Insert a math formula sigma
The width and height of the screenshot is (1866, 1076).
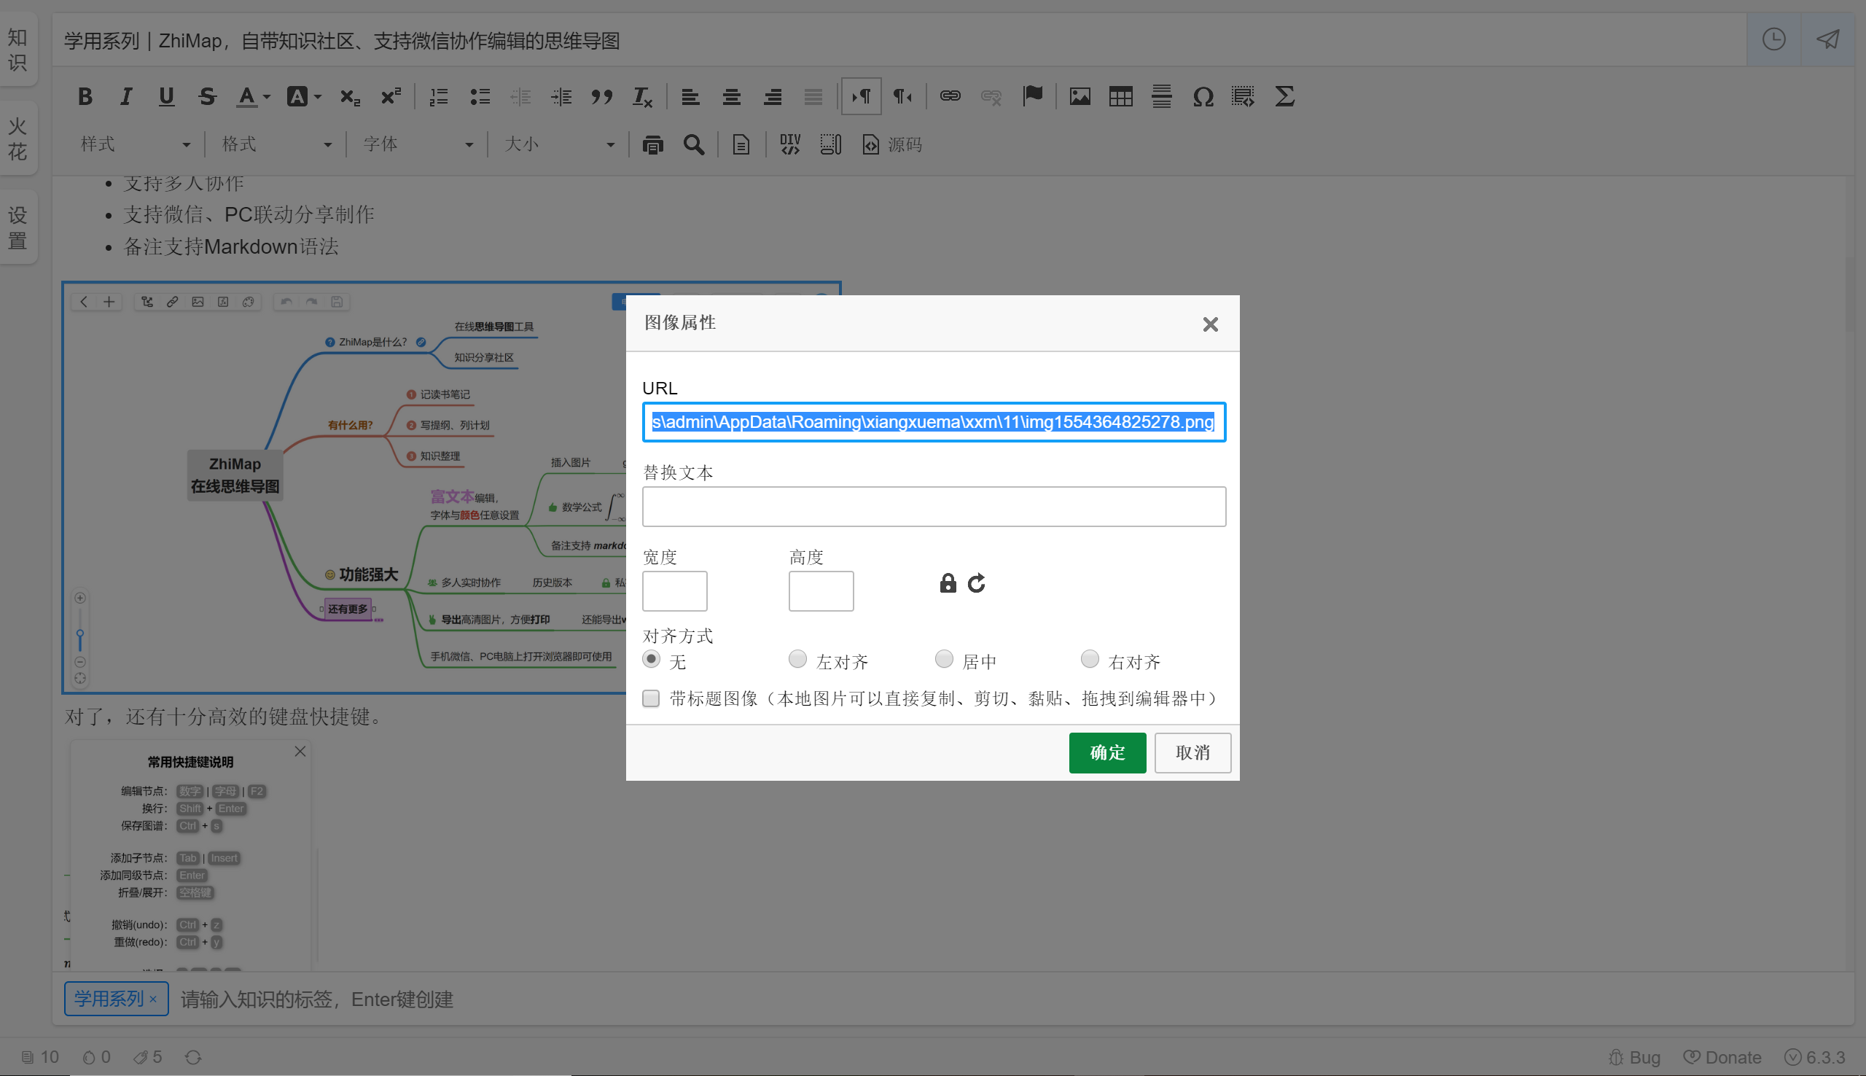pos(1284,97)
